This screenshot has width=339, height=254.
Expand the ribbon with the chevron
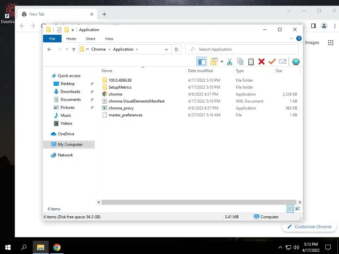pos(291,38)
